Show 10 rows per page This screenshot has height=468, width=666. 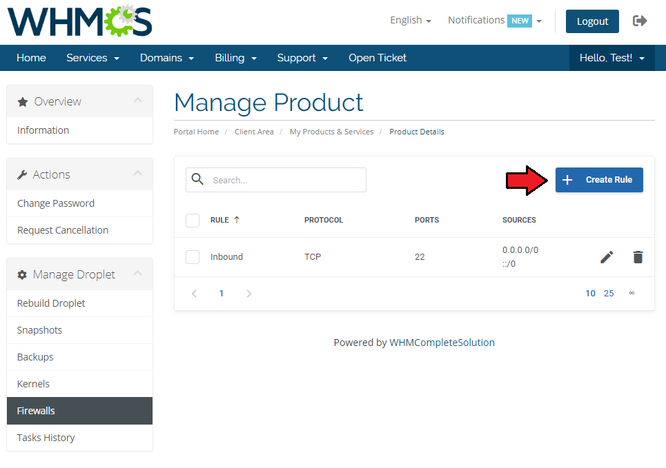(590, 294)
